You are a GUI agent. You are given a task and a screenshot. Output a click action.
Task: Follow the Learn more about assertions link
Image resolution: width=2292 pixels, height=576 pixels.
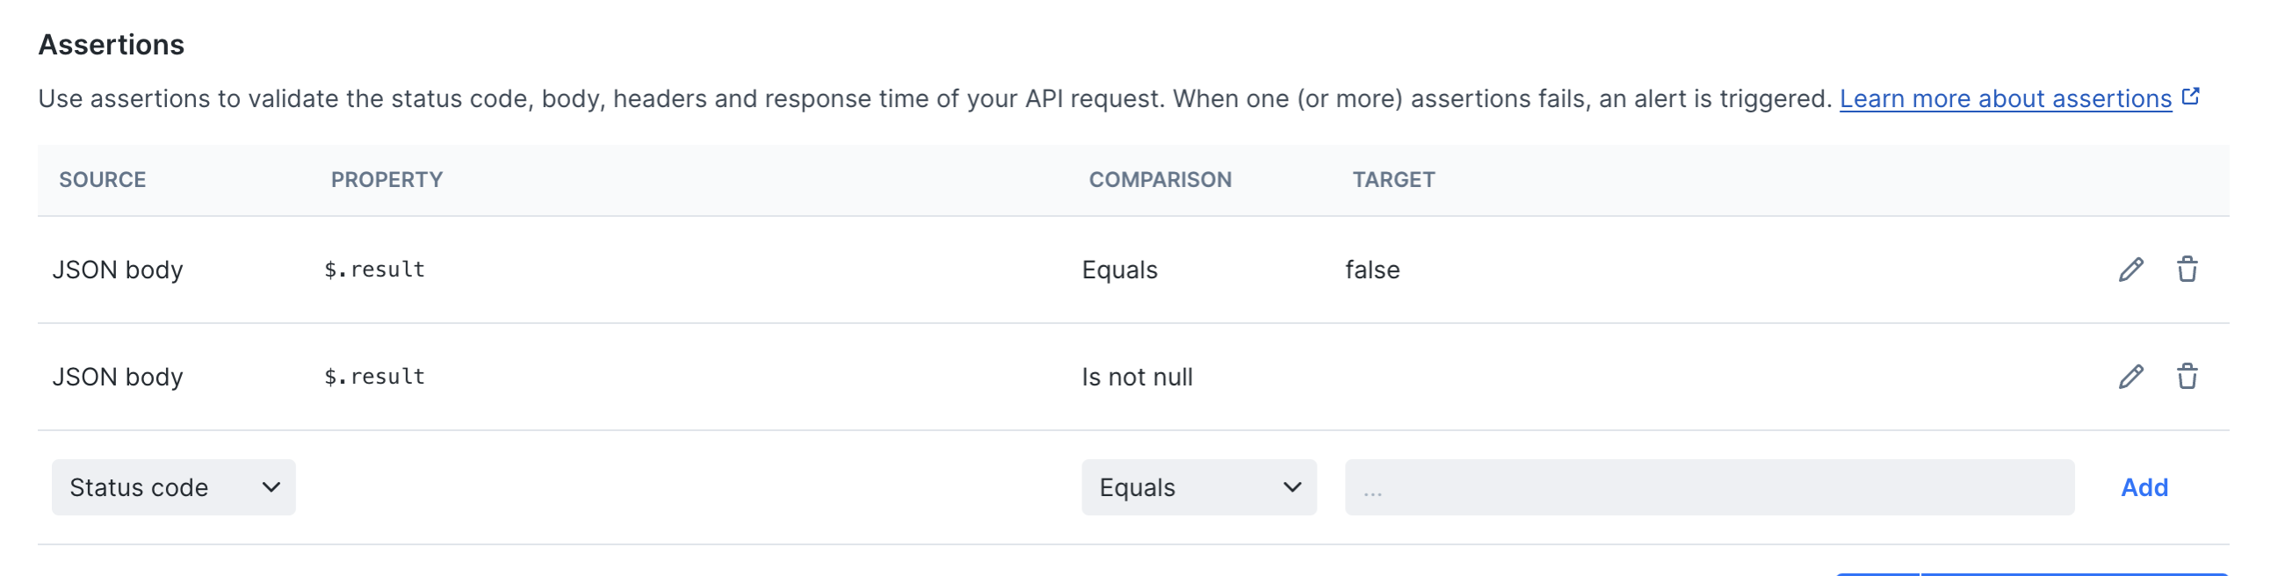(x=2005, y=98)
